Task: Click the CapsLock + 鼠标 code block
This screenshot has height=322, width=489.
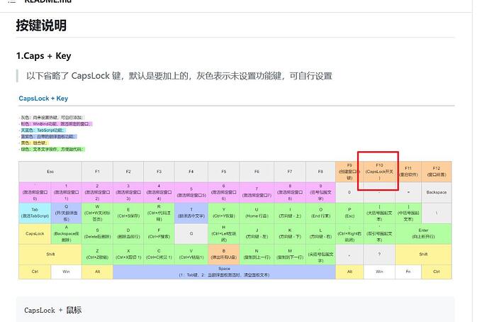Action: 235,310
